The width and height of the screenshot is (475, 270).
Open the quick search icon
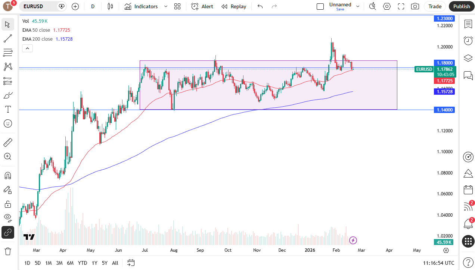tap(372, 6)
